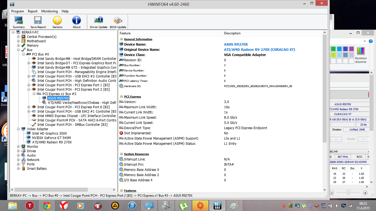The height and width of the screenshot is (211, 376).
Task: Expand the Memory tree node
Action: pos(18,46)
